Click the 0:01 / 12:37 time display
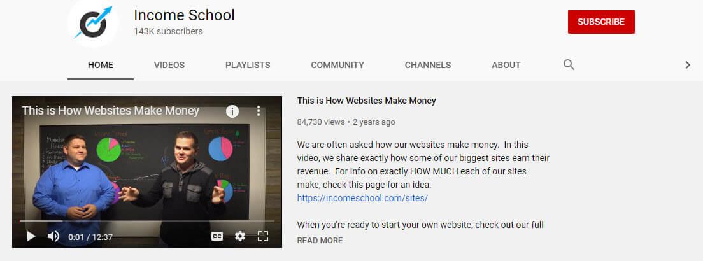Screen dimensions: 703x261 pos(90,237)
